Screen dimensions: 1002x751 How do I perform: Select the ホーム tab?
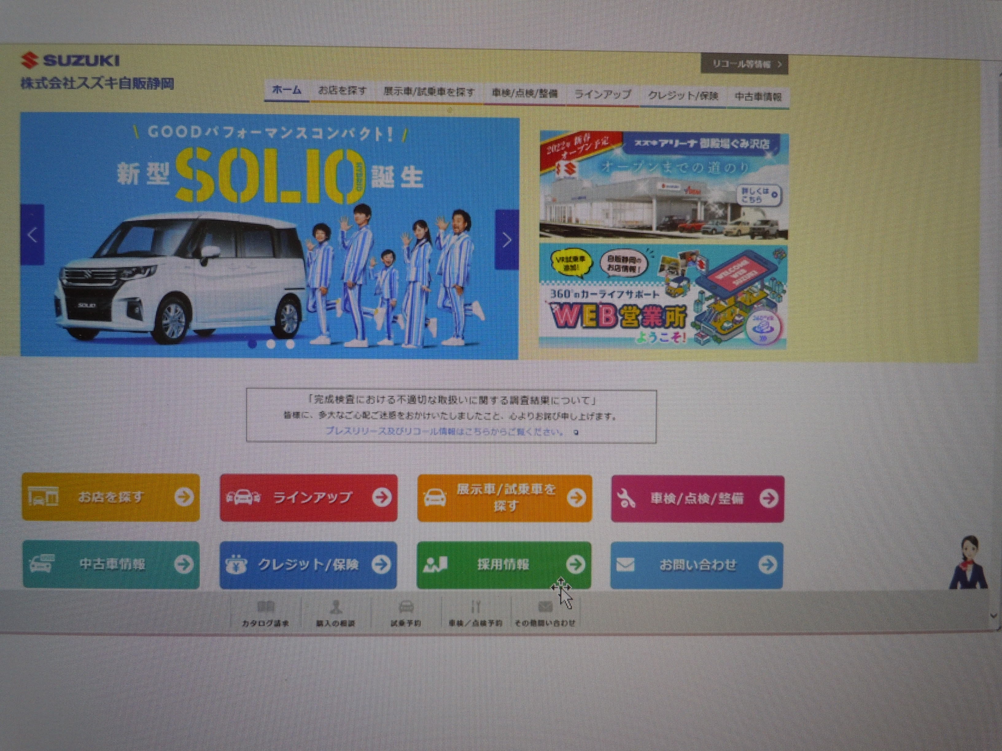(287, 91)
